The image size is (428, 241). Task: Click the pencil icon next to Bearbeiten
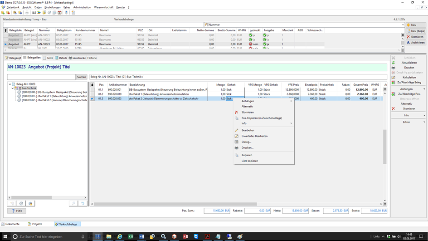click(x=236, y=130)
